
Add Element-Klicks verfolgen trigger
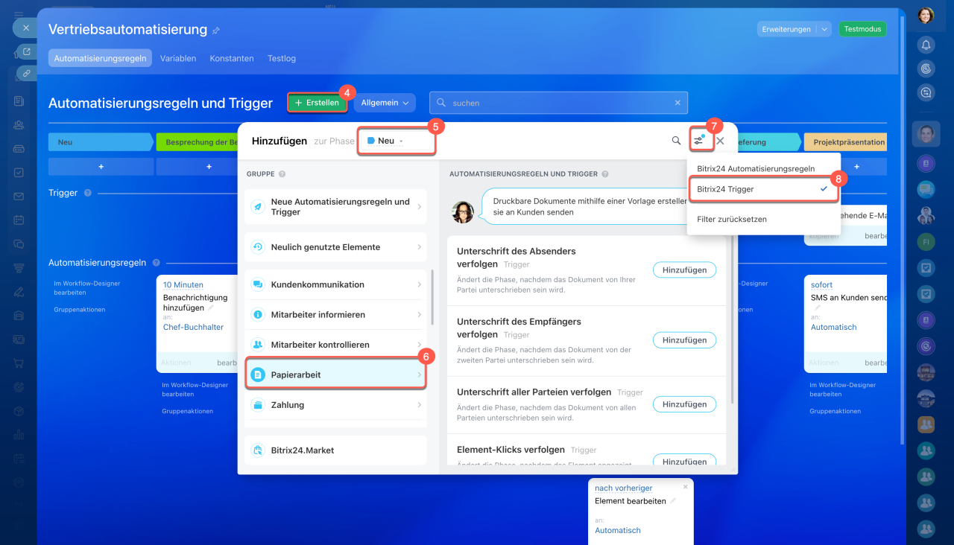click(x=684, y=462)
